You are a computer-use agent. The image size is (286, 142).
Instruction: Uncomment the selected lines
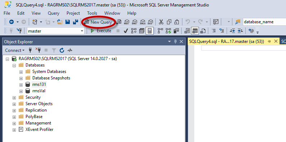(x=222, y=31)
